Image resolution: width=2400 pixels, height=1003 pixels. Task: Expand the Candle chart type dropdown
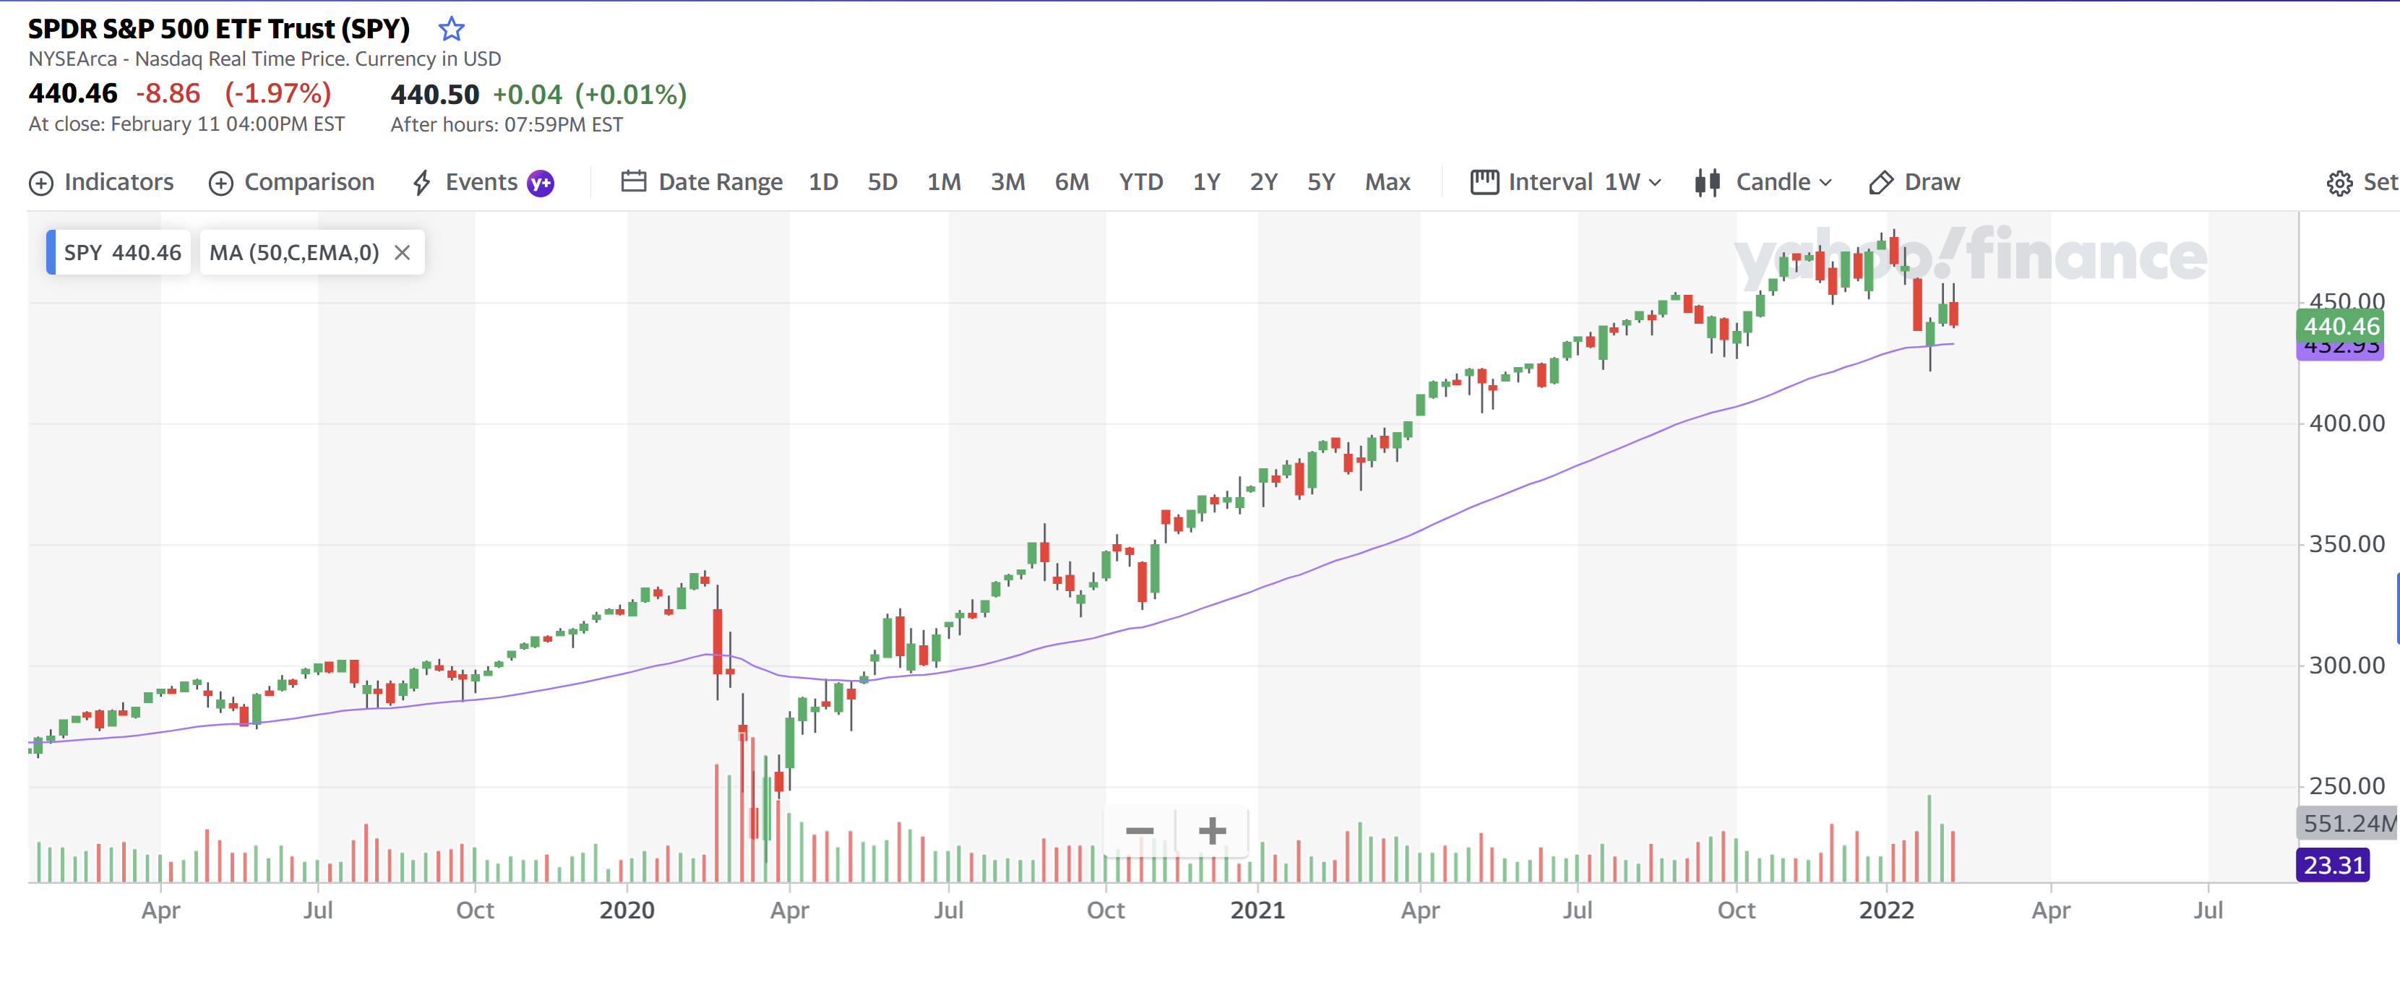point(1763,183)
